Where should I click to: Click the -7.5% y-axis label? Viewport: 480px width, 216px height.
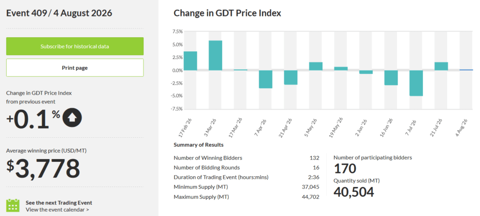pyautogui.click(x=177, y=109)
